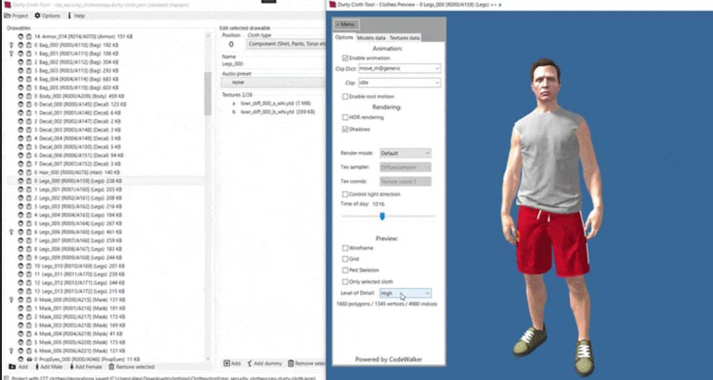Expand the Render mode dropdown
Viewport: 713px width, 380px height.
(404, 153)
